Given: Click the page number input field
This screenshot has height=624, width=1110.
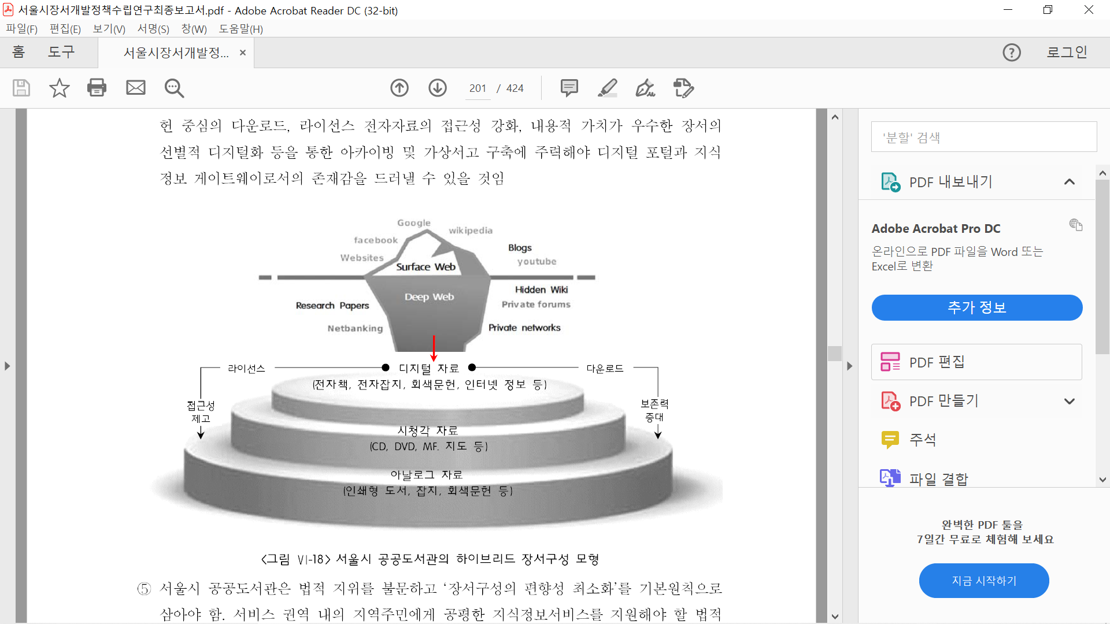Looking at the screenshot, I should (x=478, y=88).
